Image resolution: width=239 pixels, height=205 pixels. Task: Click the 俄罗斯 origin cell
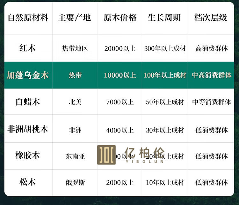(x=75, y=182)
